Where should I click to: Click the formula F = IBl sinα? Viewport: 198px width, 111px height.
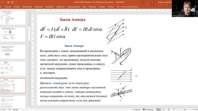point(53,37)
